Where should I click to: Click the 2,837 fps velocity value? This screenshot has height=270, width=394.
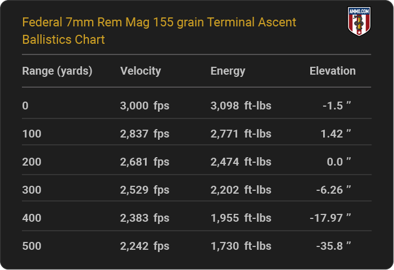[x=144, y=134]
